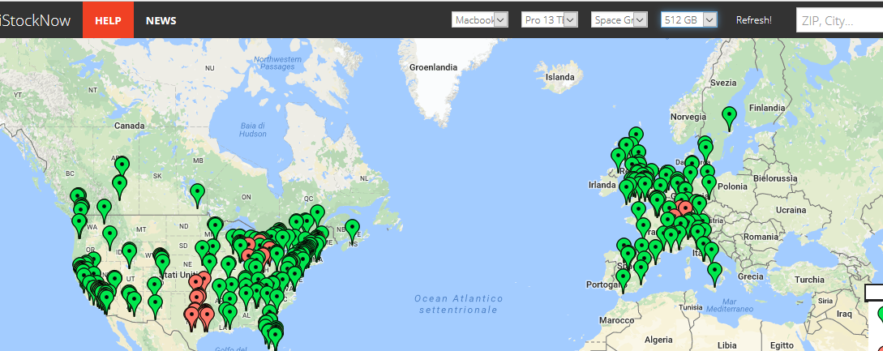Click the green pin above the UT label
Image resolution: width=883 pixels, height=351 pixels.
(114, 282)
